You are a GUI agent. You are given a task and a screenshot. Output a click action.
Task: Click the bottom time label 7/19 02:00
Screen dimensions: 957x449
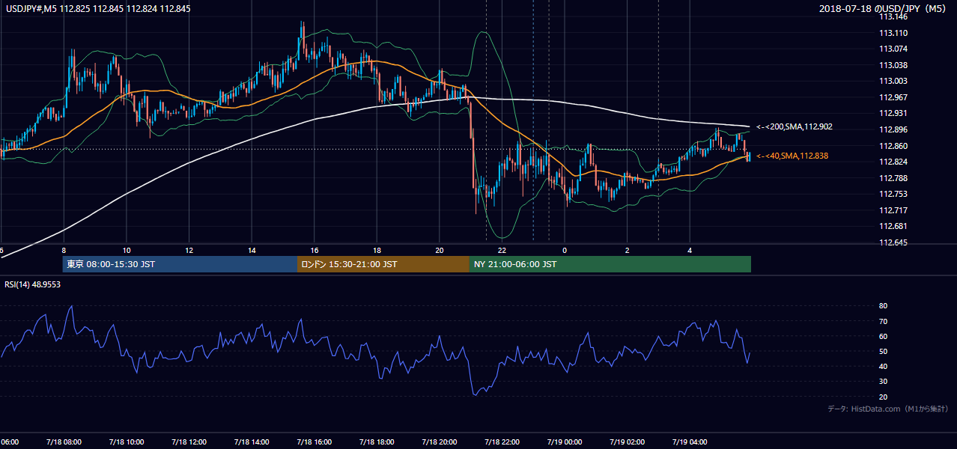coord(627,442)
